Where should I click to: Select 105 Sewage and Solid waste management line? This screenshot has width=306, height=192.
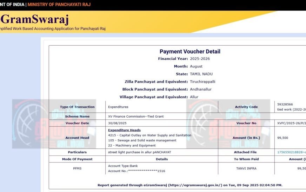click(142, 140)
